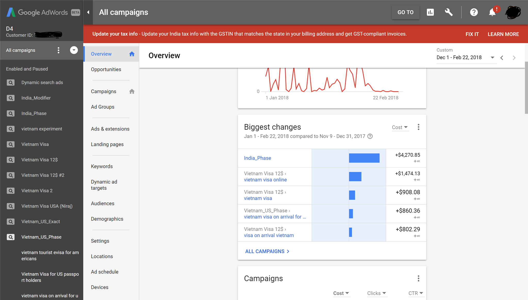The image size is (528, 300).
Task: Open Biggest changes card three-dot menu
Action: [418, 127]
